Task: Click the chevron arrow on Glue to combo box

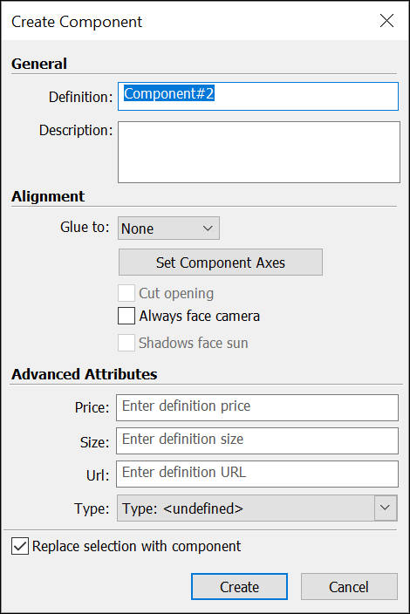Action: pyautogui.click(x=208, y=229)
